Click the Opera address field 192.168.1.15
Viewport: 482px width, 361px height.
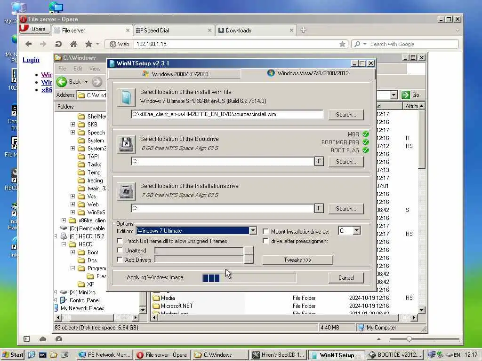tap(236, 44)
